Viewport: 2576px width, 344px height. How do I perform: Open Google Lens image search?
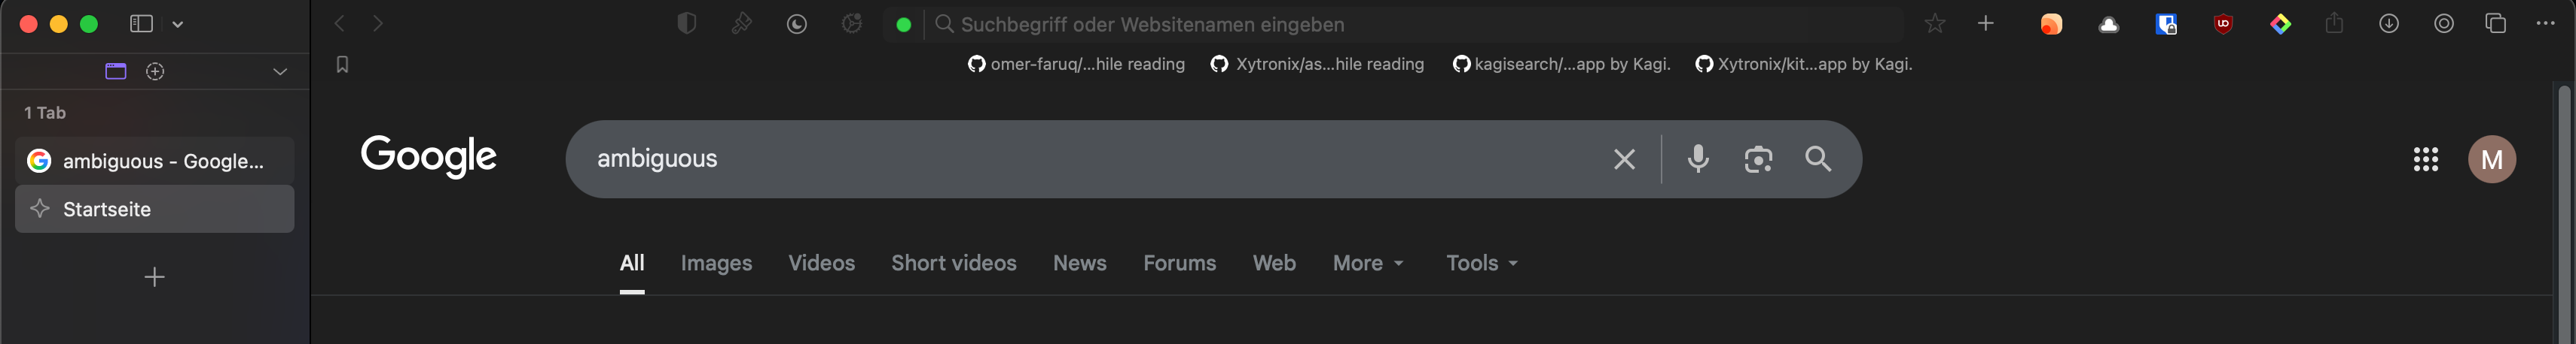[1758, 158]
